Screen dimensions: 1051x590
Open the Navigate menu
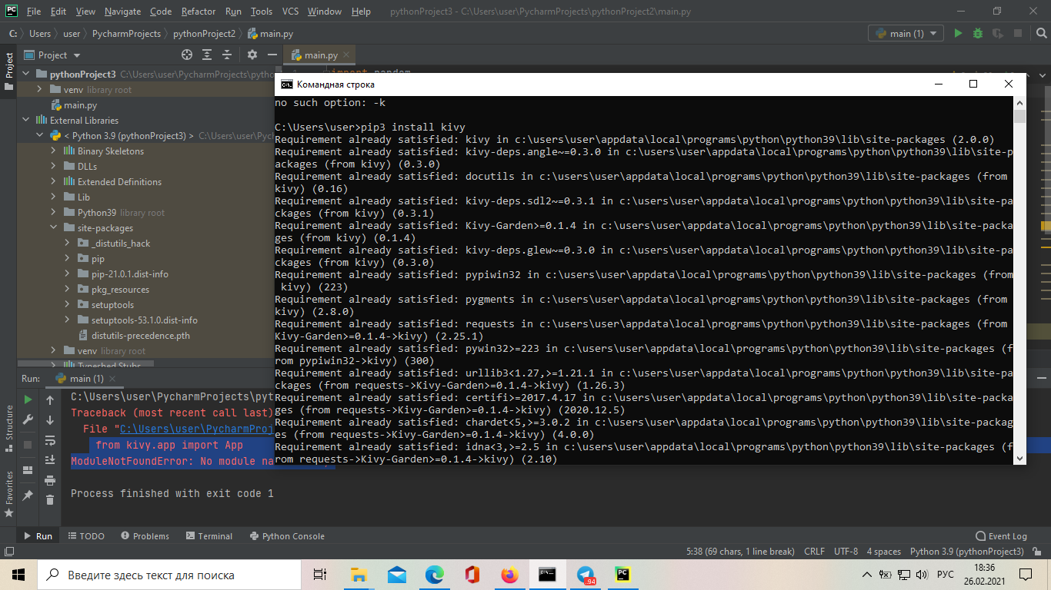(x=122, y=12)
